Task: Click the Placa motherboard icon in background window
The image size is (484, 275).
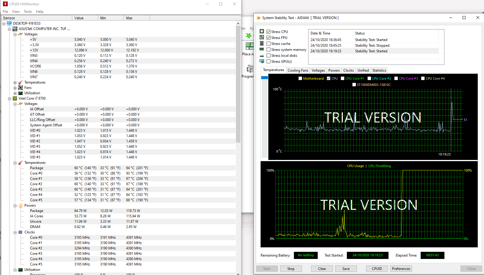Action: (x=250, y=46)
